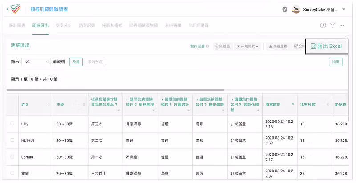
Task: Click the name cell Loman
Action: click(x=27, y=157)
